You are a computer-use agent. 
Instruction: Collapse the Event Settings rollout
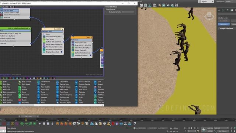pyautogui.click(x=112, y=7)
